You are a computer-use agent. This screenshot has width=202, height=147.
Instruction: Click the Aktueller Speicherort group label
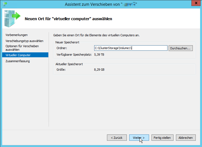[x=69, y=64]
